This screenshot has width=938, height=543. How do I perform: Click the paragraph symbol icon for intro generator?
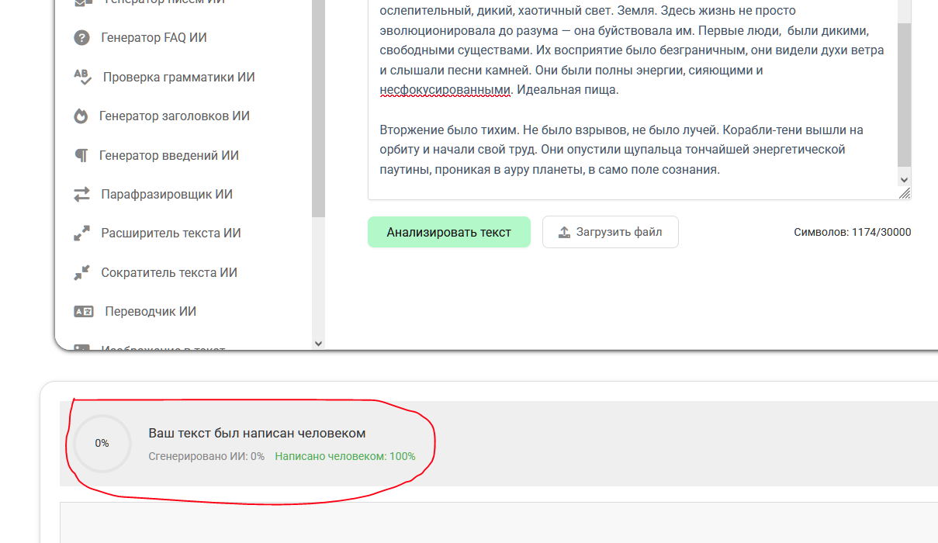point(81,155)
